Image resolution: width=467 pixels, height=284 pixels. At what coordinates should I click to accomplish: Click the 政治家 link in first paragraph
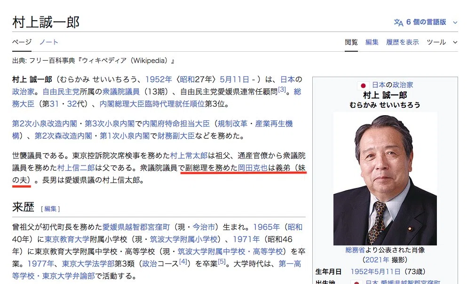click(24, 92)
